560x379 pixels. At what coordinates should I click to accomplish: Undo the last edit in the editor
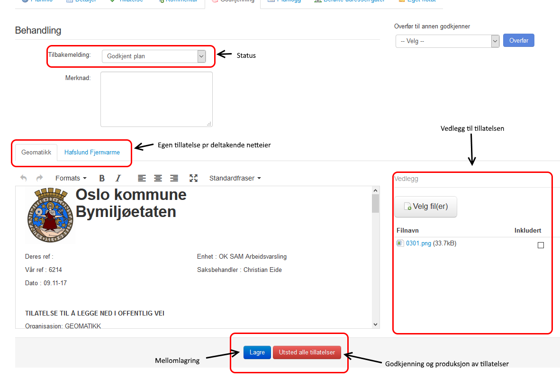pos(24,178)
